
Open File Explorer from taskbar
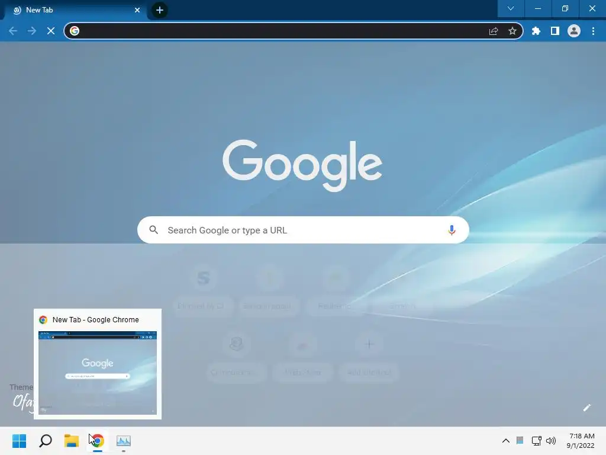point(72,441)
